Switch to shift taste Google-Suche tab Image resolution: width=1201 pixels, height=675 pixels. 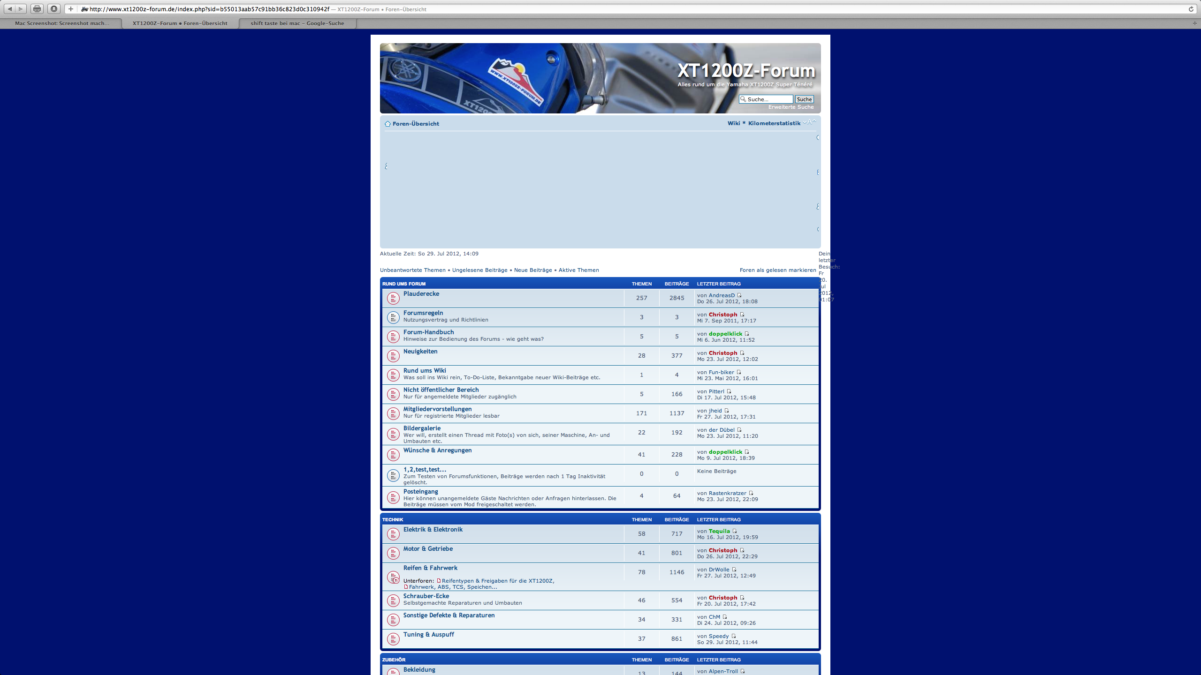pyautogui.click(x=297, y=23)
